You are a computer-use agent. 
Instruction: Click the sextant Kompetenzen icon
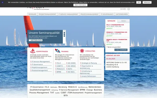pos(32,51)
